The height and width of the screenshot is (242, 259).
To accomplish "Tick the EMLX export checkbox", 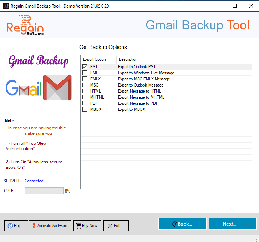I will tap(85, 79).
